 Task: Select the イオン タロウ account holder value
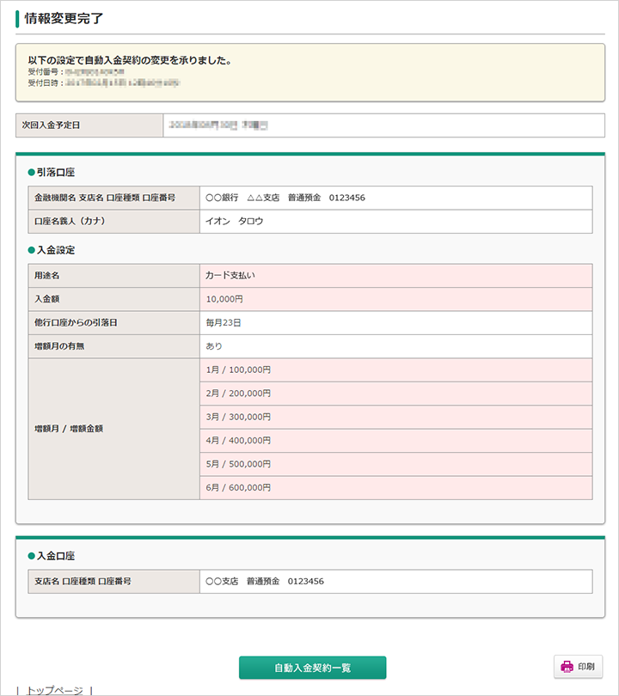[235, 221]
